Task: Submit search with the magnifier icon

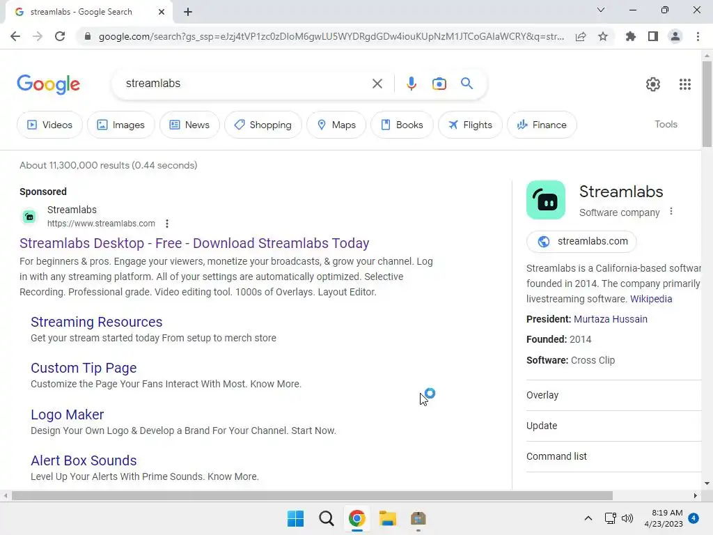Action: (467, 84)
